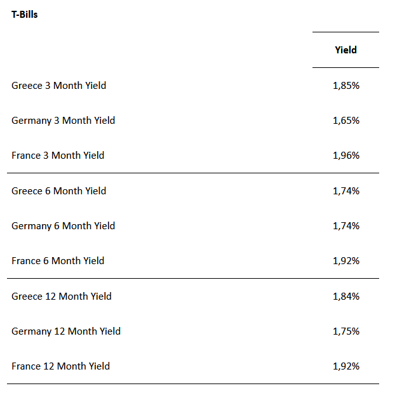This screenshot has height=407, width=409.
Task: Select the 1,84% yield value
Action: [345, 297]
